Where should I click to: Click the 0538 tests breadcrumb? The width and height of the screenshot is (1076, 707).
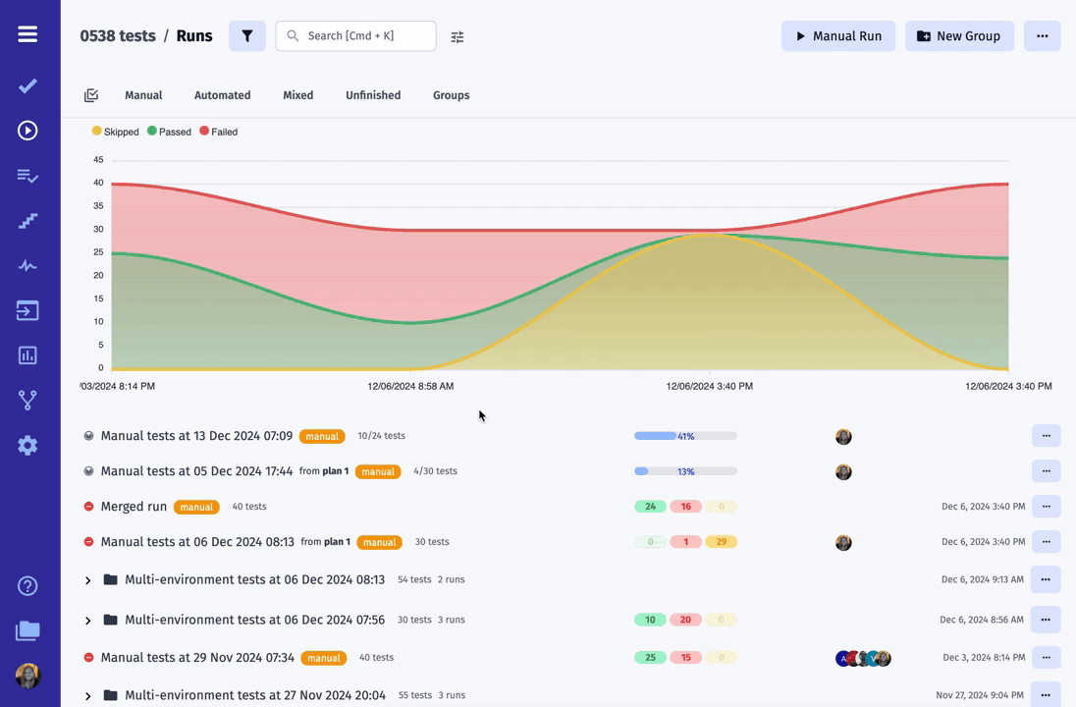pos(118,35)
